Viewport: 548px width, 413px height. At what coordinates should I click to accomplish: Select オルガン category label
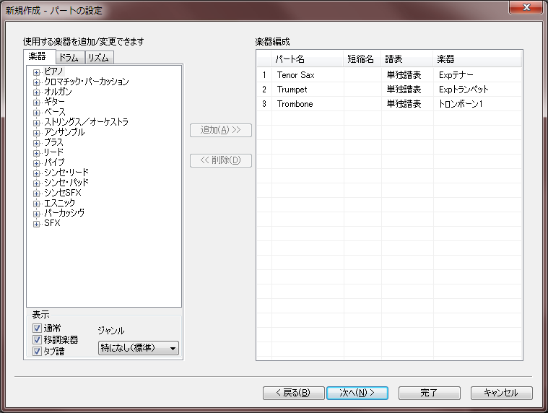[58, 92]
